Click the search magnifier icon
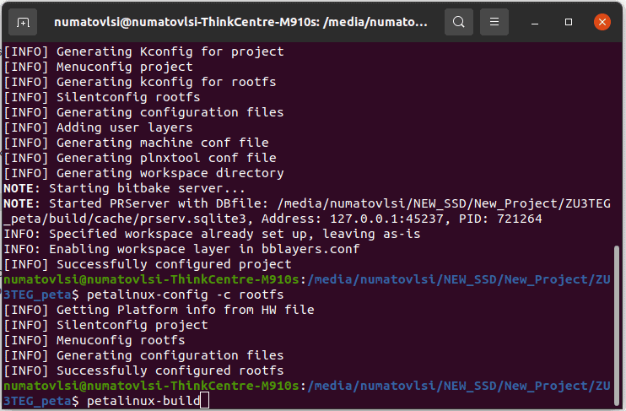 [458, 22]
